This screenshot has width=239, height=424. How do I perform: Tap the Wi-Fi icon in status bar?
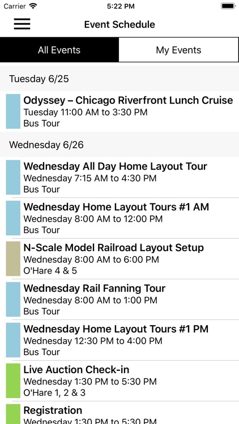pos(33,6)
